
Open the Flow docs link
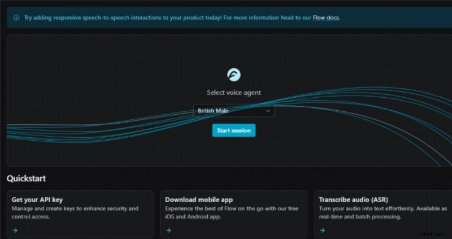coord(326,18)
